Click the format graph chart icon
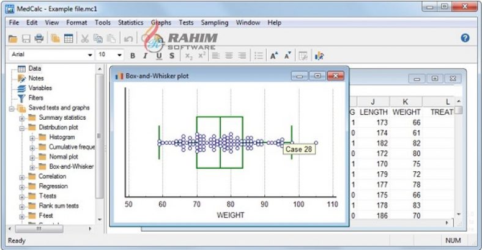Image resolution: width=482 pixels, height=250 pixels. 319,56
